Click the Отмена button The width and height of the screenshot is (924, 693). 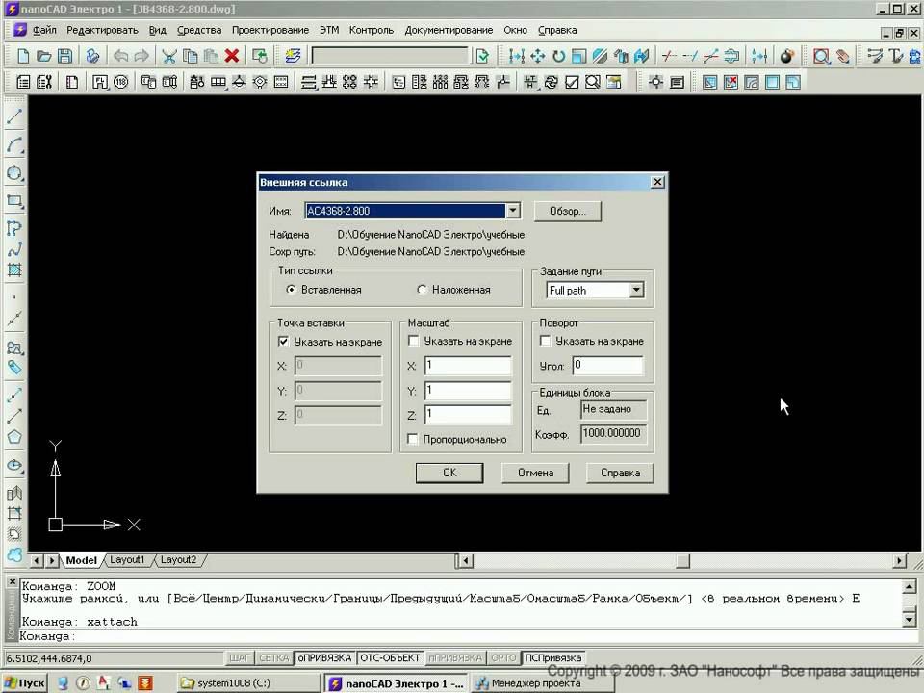pos(535,473)
